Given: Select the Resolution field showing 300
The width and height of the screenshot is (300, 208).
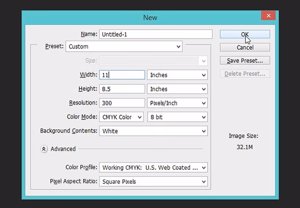Looking at the screenshot, I should coord(122,103).
